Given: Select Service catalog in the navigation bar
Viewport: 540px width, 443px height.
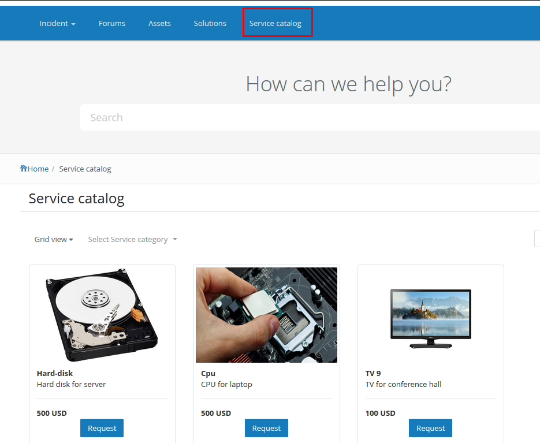Looking at the screenshot, I should 275,24.
